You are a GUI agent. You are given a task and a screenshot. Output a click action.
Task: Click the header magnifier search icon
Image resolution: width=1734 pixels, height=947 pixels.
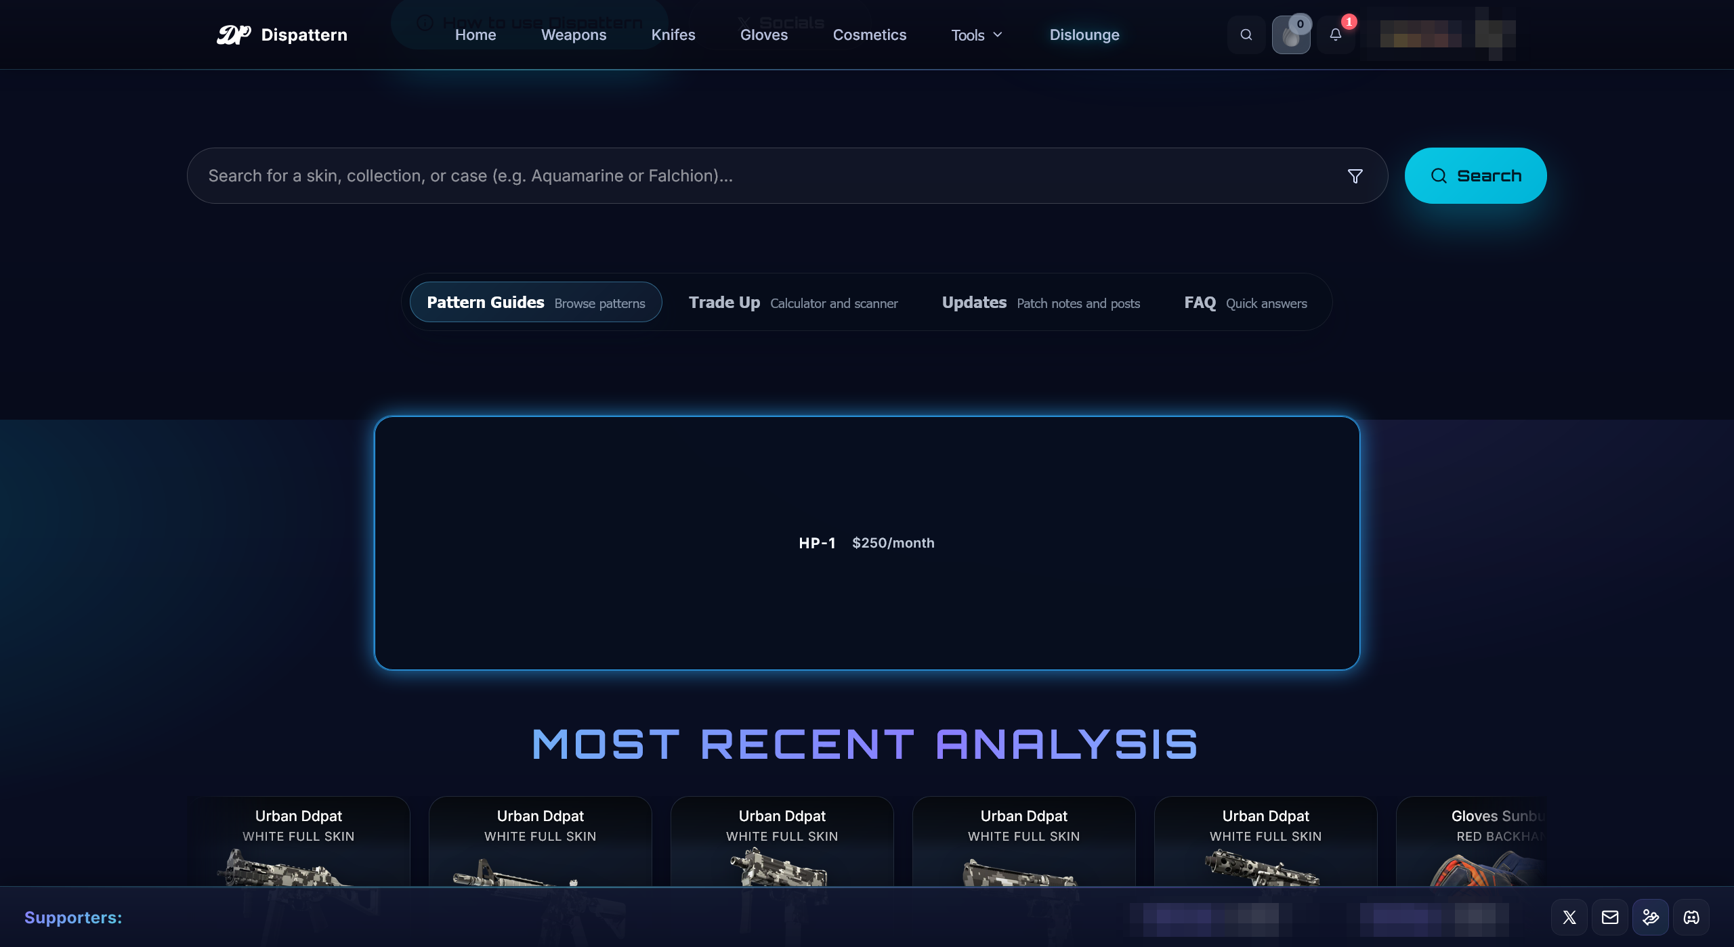(1246, 35)
